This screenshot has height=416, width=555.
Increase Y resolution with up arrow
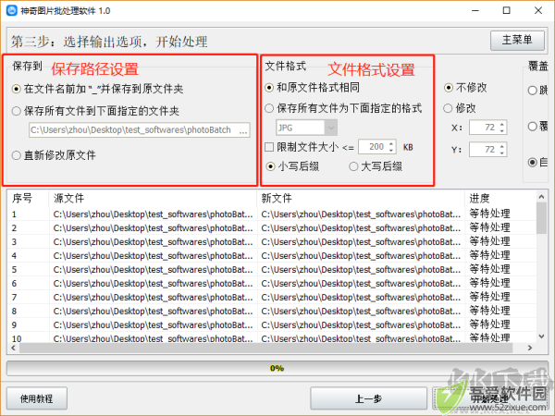coord(502,146)
